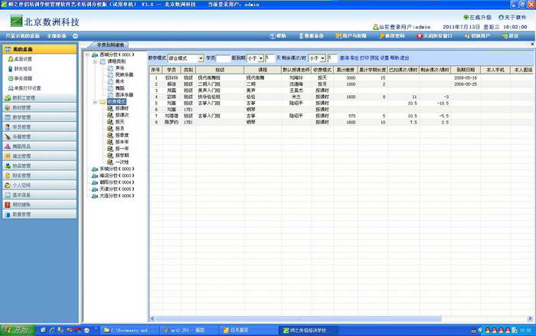Switch to the 日月星辰 taskbar window
Image resolution: width=536 pixels, height=336 pixels.
click(x=248, y=330)
